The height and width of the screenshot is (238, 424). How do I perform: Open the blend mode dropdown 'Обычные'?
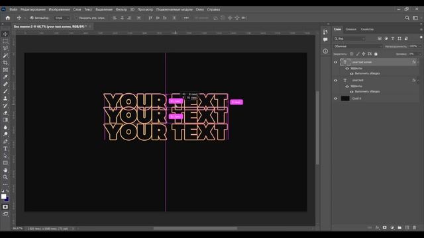[358, 46]
